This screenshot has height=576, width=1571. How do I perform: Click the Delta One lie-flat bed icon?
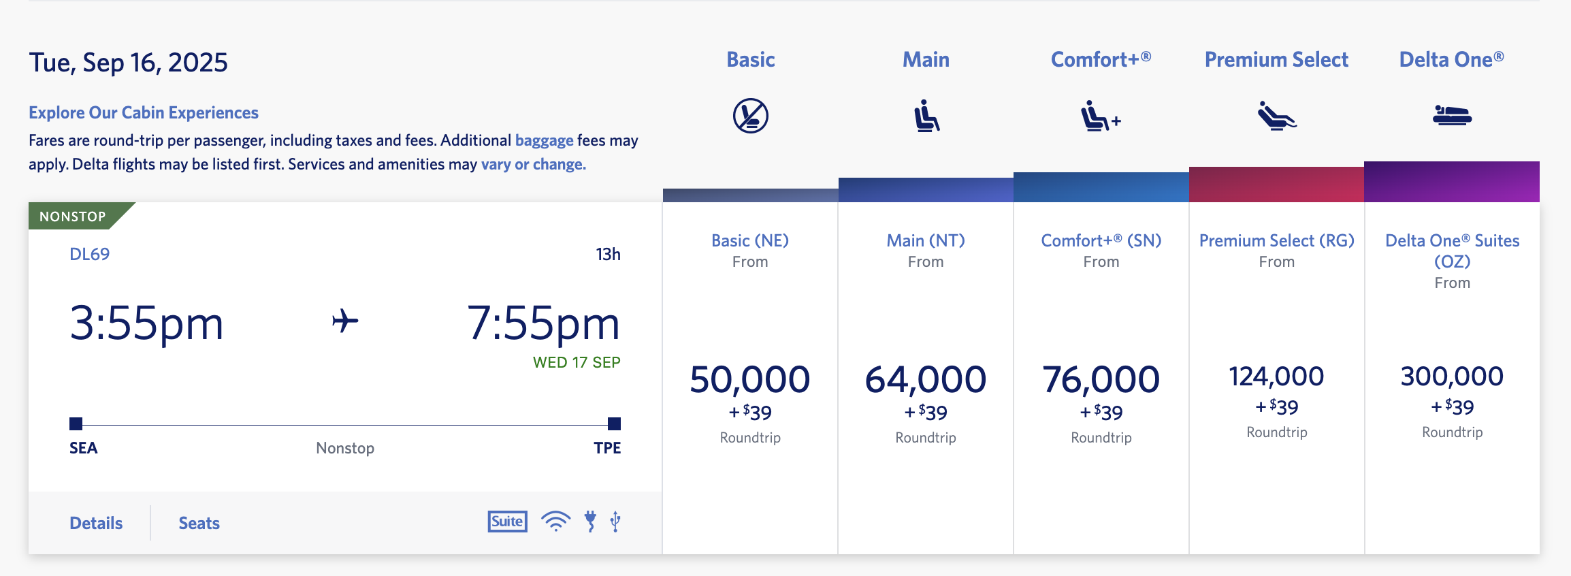[x=1452, y=116]
